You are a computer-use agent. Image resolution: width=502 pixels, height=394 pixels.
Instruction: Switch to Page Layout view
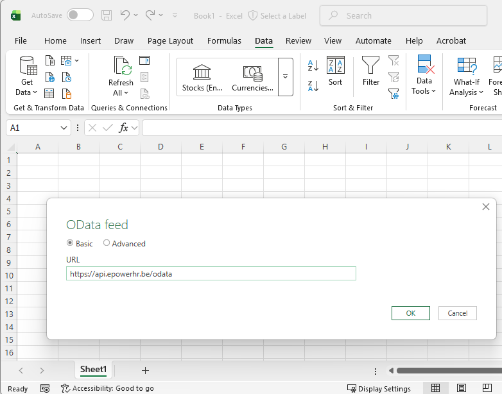(x=462, y=388)
